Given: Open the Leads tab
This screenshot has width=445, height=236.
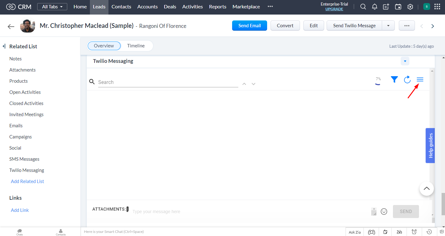Looking at the screenshot, I should coord(99,7).
